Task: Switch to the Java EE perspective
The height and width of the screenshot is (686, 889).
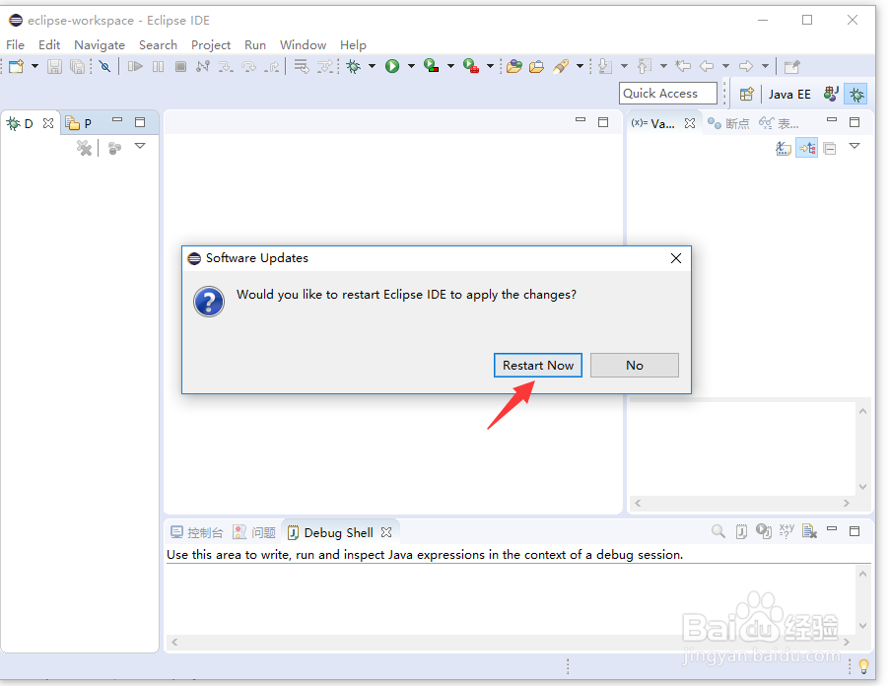Action: click(x=789, y=94)
